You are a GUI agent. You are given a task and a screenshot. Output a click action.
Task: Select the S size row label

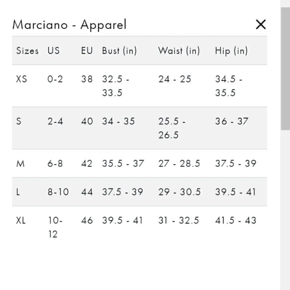click(19, 121)
